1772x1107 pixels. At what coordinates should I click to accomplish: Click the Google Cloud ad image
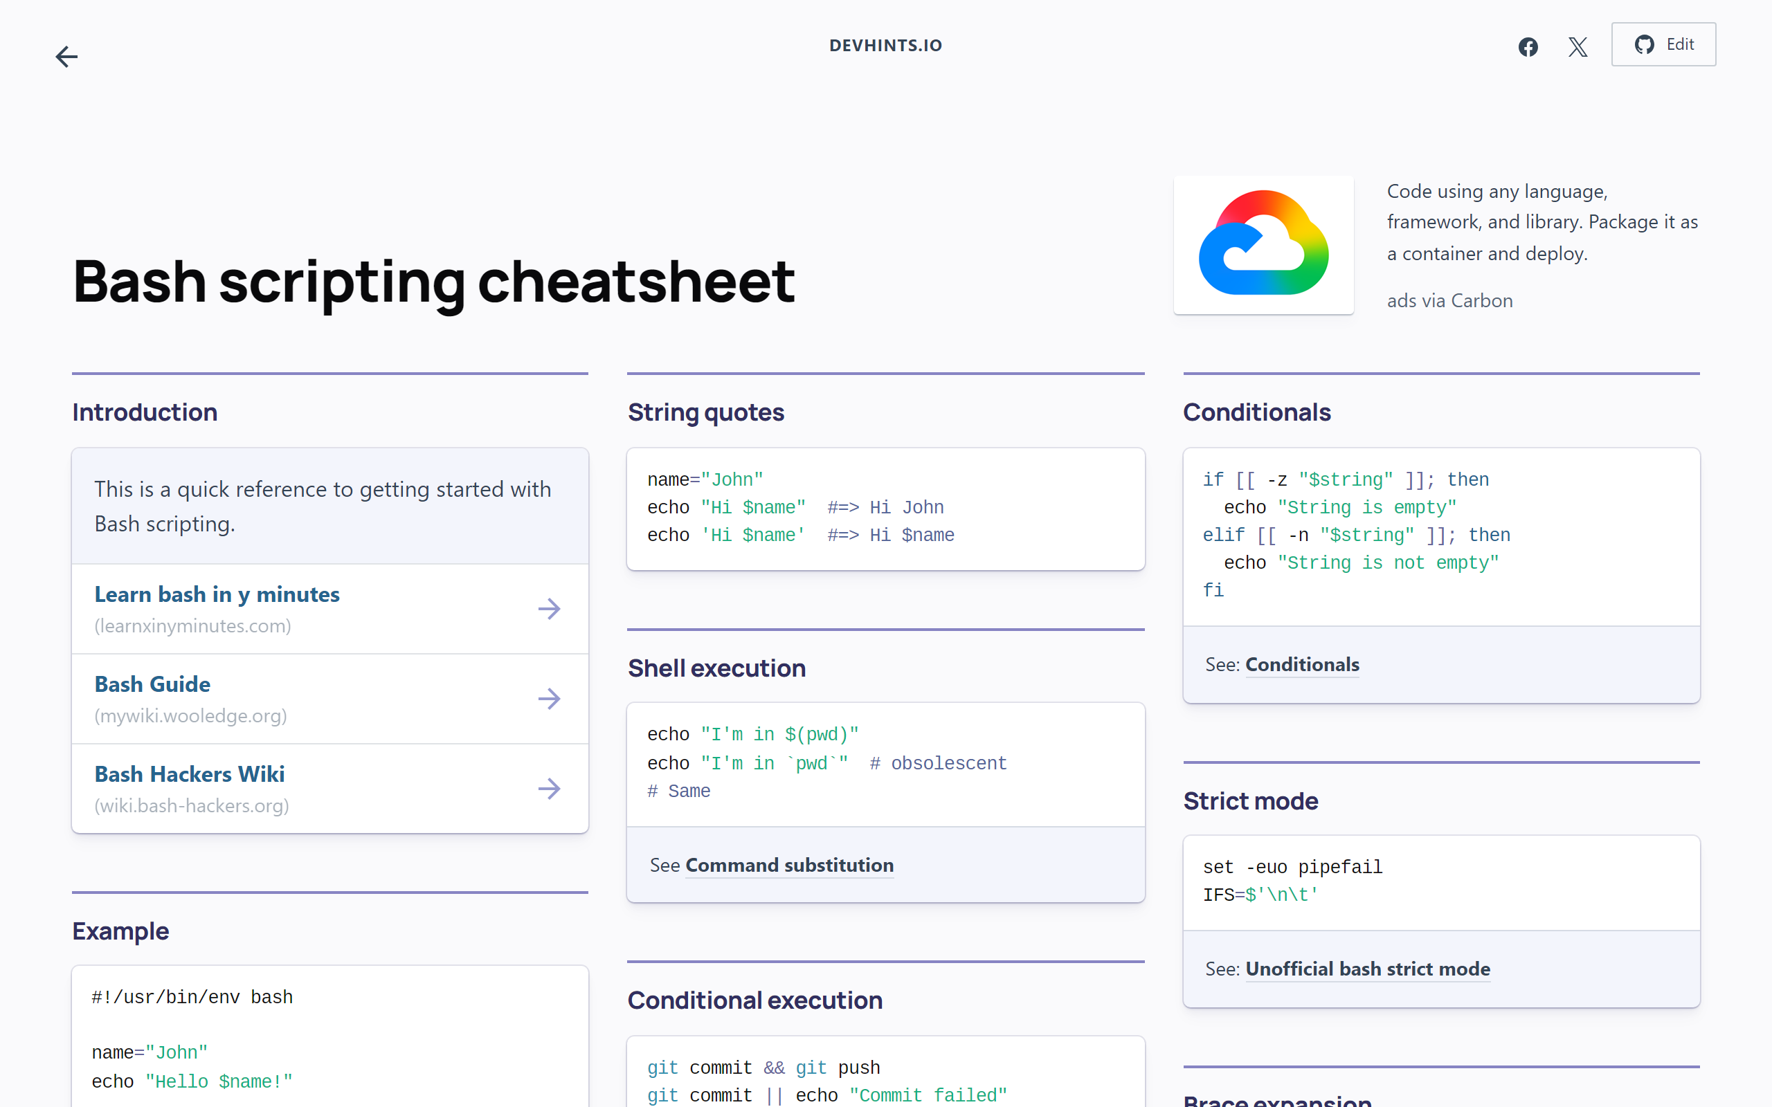(1263, 244)
